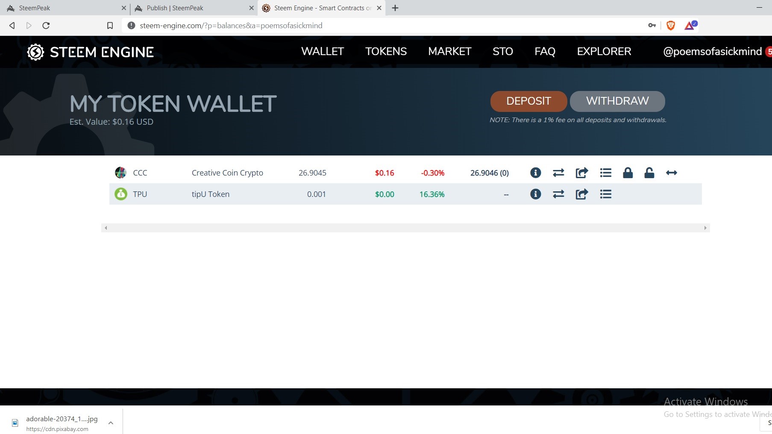Click the CCC balance 26.9045
This screenshot has width=772, height=434.
[312, 173]
